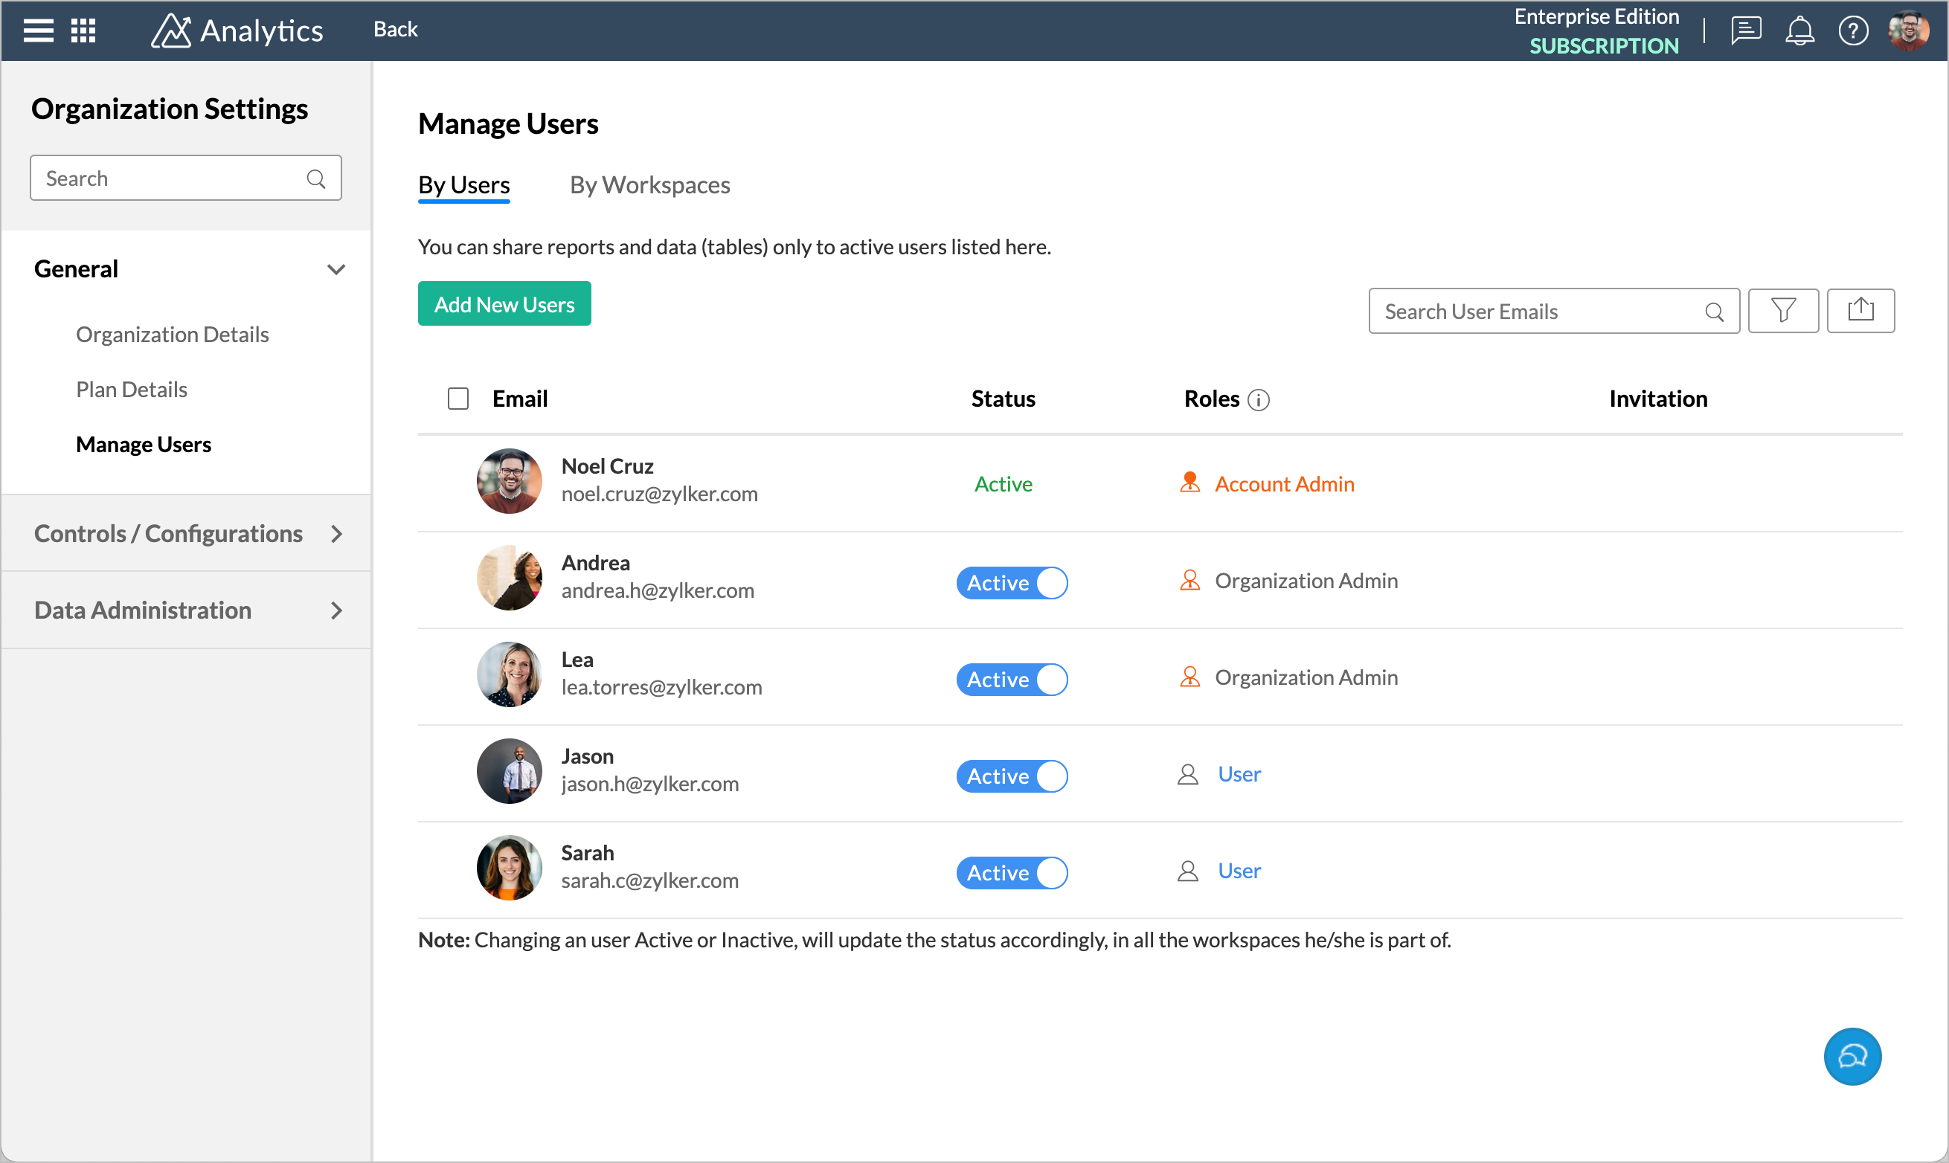Image resolution: width=1949 pixels, height=1163 pixels.
Task: Click the chat/message icon in top navigation
Action: pyautogui.click(x=1747, y=30)
